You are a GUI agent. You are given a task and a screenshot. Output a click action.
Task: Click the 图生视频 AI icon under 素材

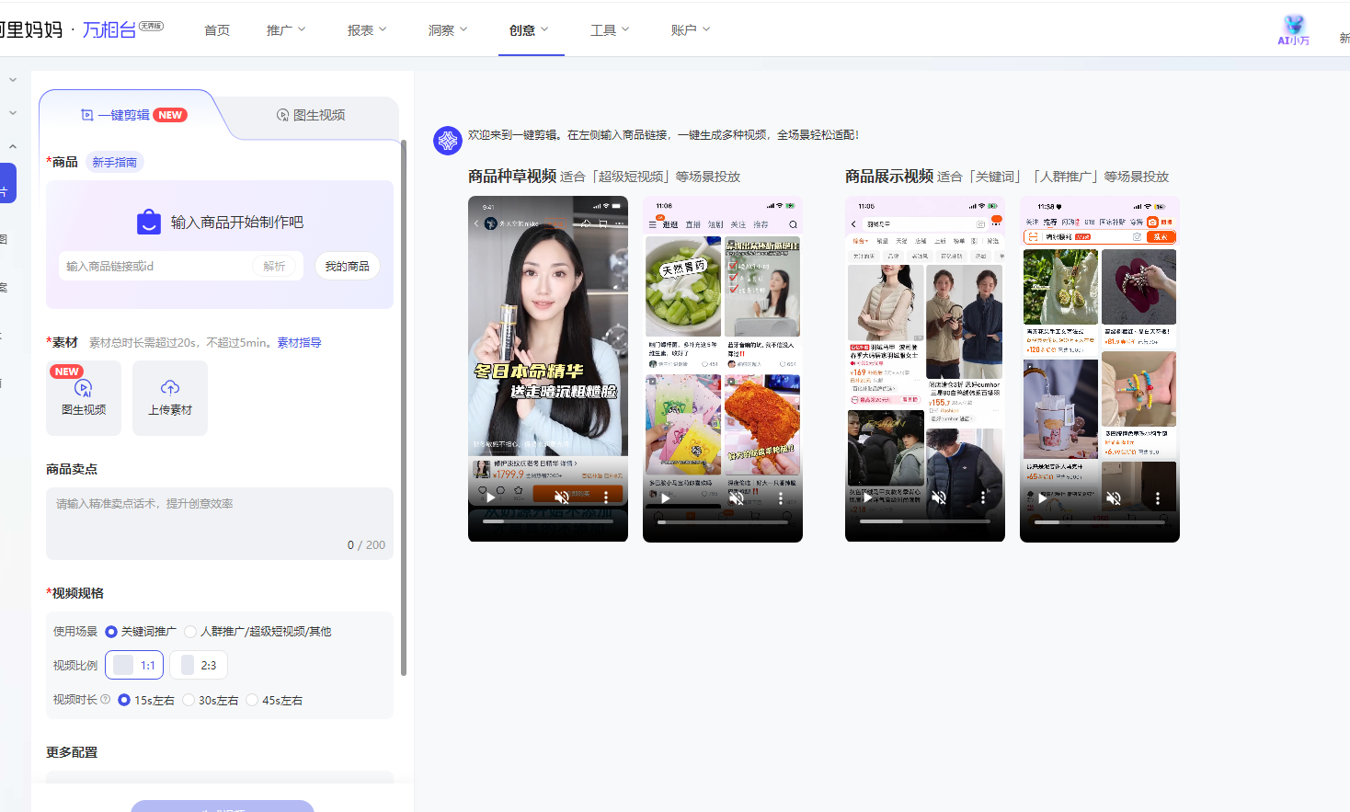coord(83,389)
